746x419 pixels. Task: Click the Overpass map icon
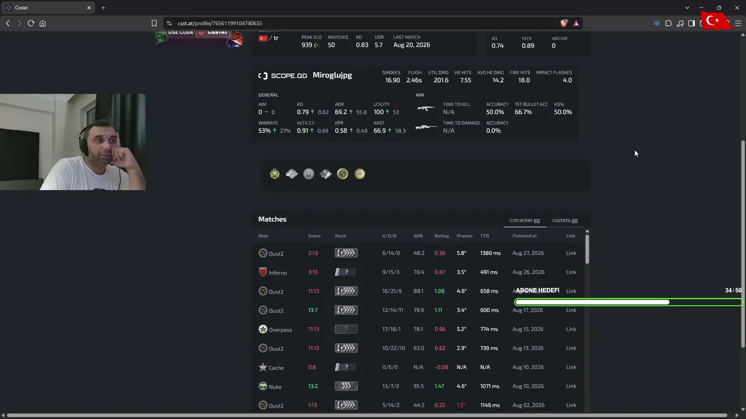(x=263, y=329)
